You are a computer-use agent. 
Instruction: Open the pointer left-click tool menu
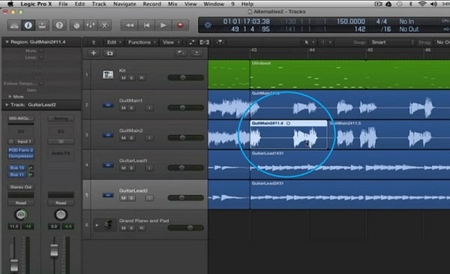[x=308, y=42]
